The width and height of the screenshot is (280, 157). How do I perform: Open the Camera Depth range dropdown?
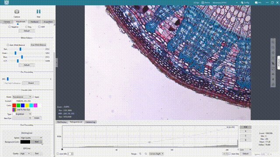pos(156,154)
